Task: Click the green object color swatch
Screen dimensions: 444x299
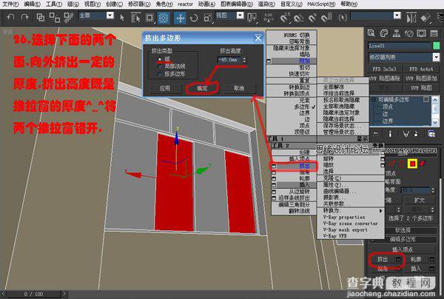Action: pos(437,45)
